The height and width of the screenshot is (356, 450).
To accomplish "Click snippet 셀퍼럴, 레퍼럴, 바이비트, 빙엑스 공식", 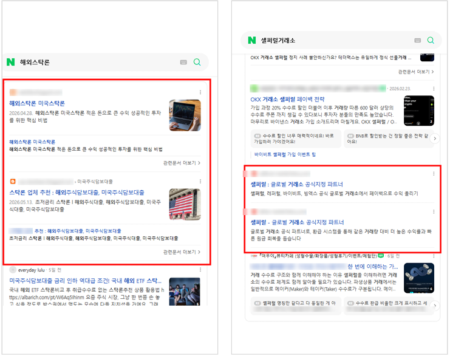I will 335,194.
